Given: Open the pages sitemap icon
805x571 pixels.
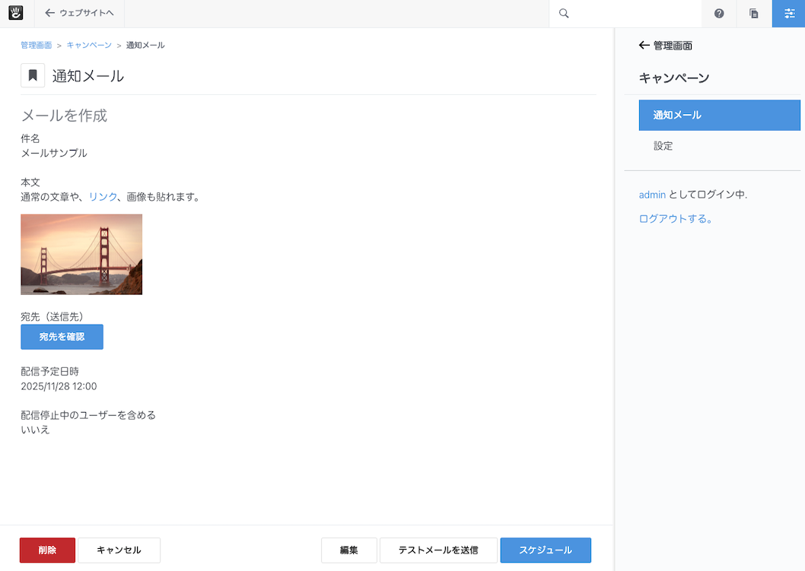Looking at the screenshot, I should [x=754, y=14].
